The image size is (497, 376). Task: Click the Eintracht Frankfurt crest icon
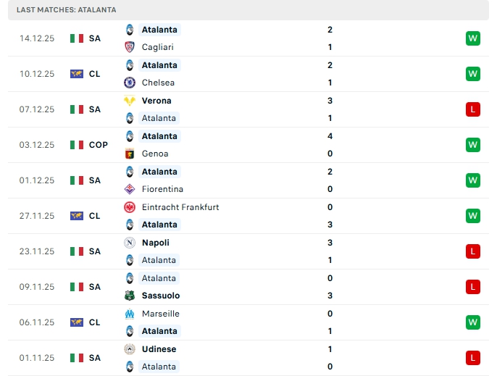coord(130,207)
